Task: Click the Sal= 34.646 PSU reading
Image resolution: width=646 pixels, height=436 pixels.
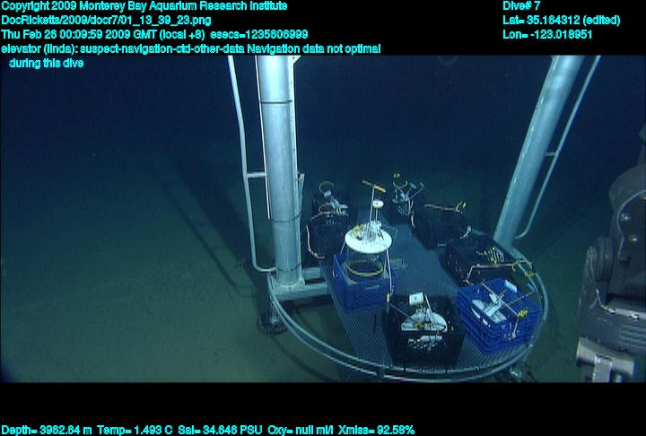Action: click(x=220, y=430)
